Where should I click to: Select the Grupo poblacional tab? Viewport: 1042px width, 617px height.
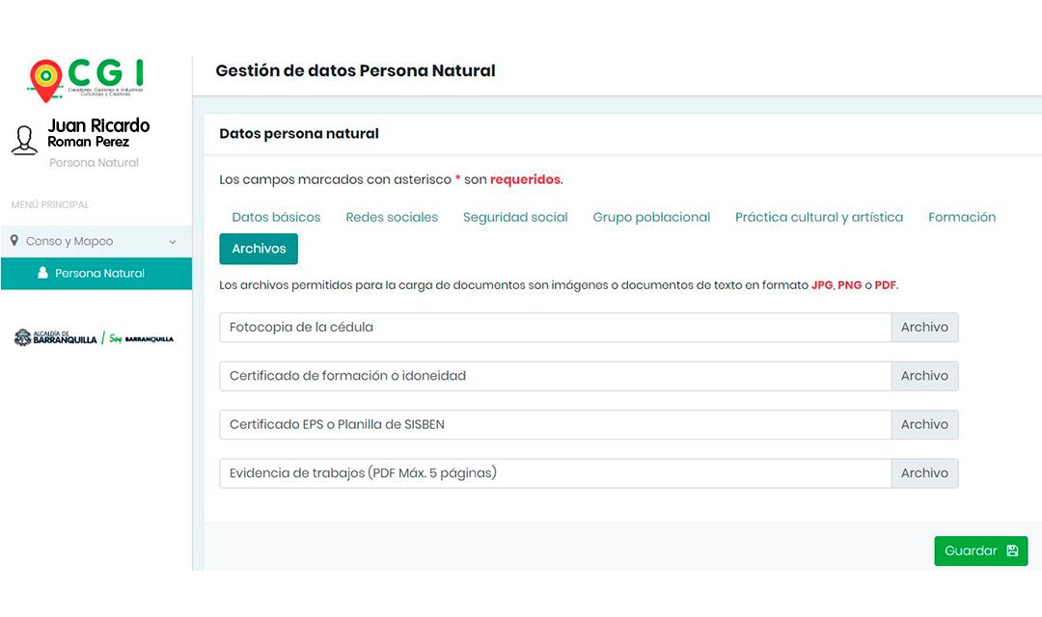coord(651,217)
